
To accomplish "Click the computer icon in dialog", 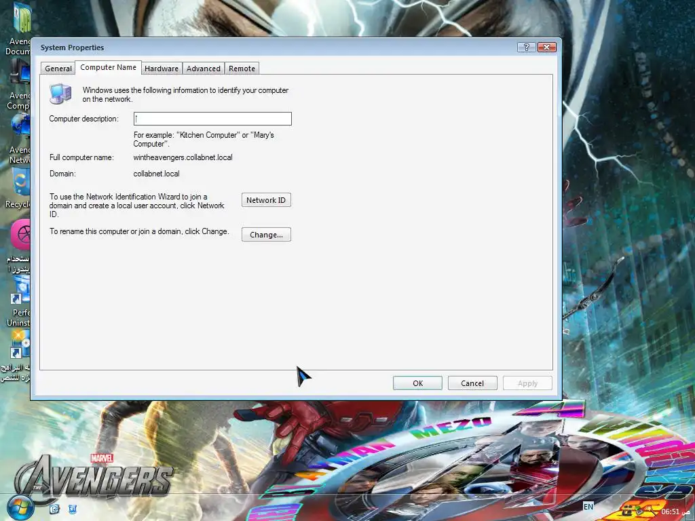I will pyautogui.click(x=60, y=94).
